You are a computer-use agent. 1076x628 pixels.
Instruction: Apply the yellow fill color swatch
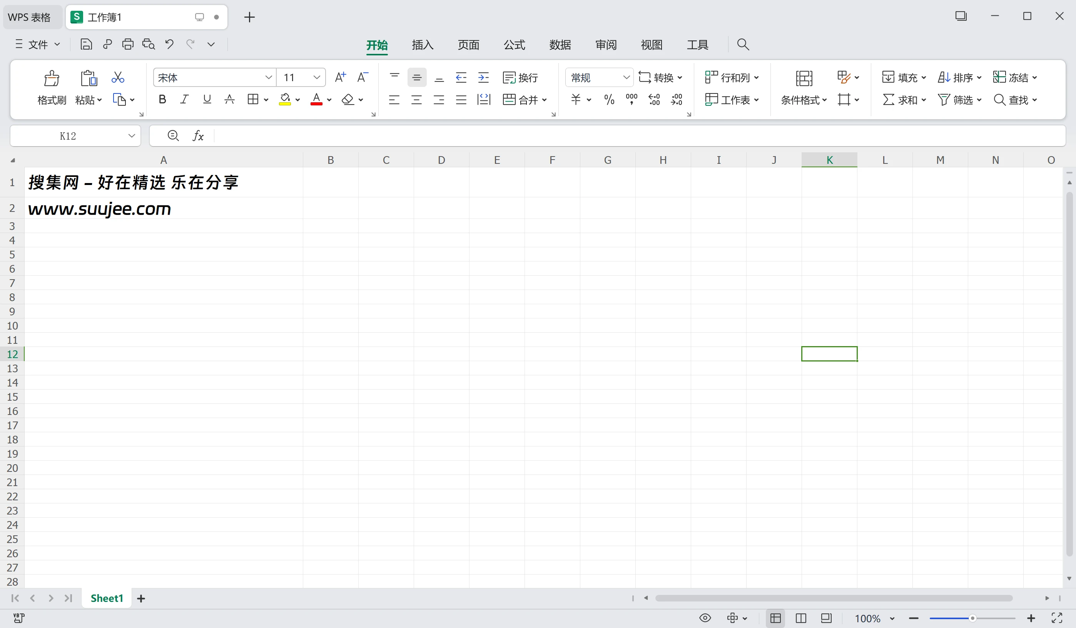(285, 100)
